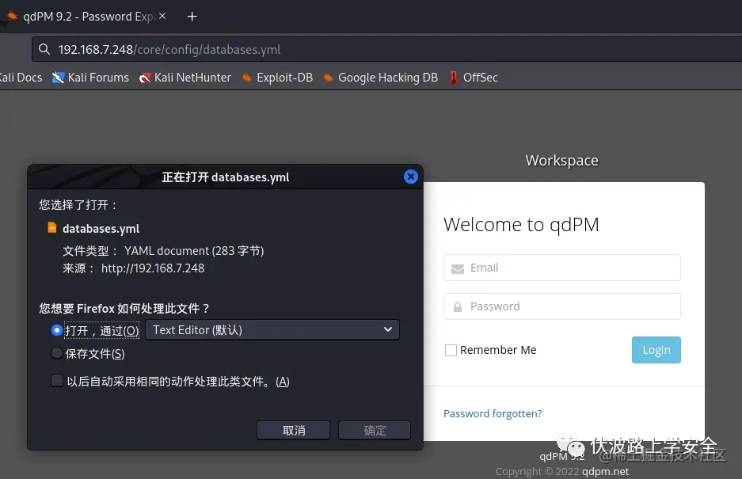
Task: Open the OffSec bookmark
Action: point(474,77)
